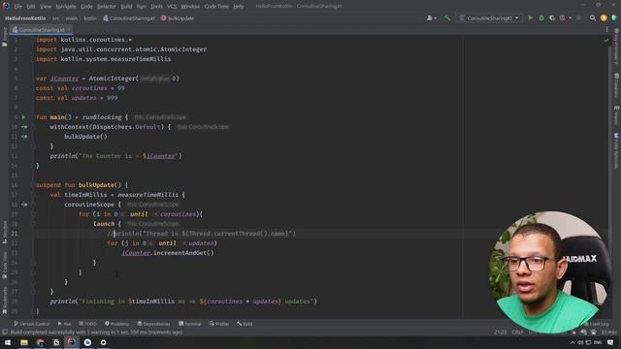
Task: Open the Refactor menu
Action: point(107,7)
